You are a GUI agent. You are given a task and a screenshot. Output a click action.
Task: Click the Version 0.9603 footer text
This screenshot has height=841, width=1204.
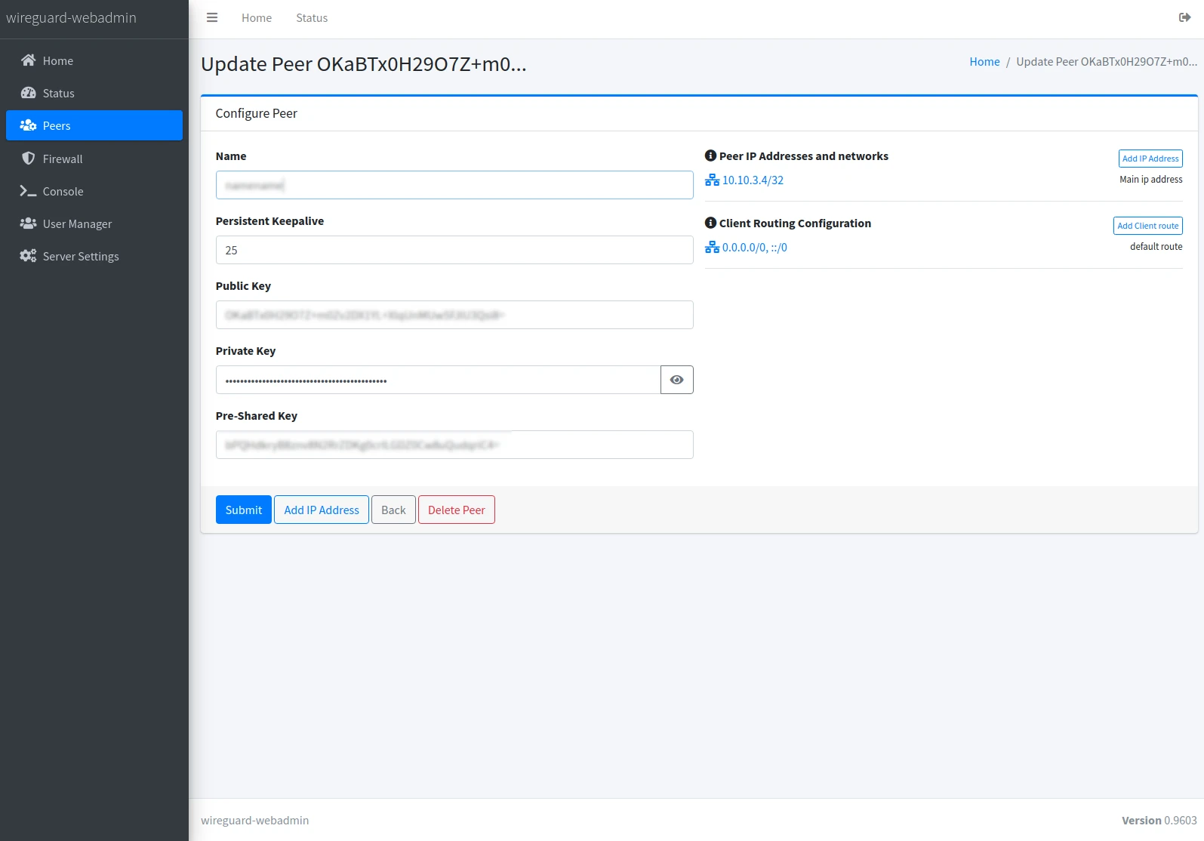1159,821
